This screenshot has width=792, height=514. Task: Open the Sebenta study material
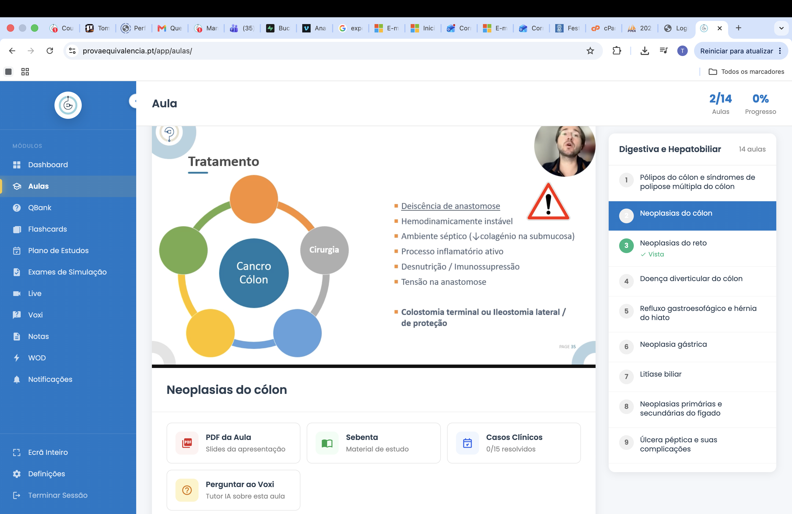coord(373,443)
